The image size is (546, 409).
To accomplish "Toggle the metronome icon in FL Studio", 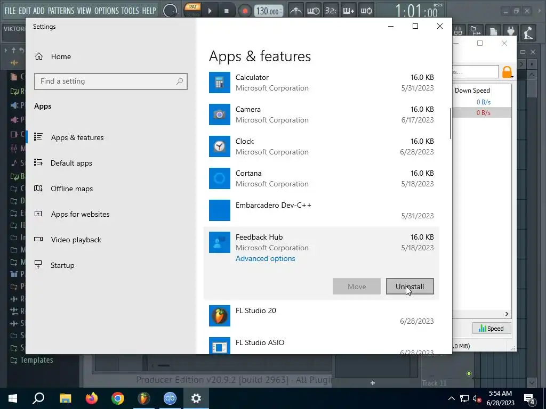I will (x=296, y=11).
